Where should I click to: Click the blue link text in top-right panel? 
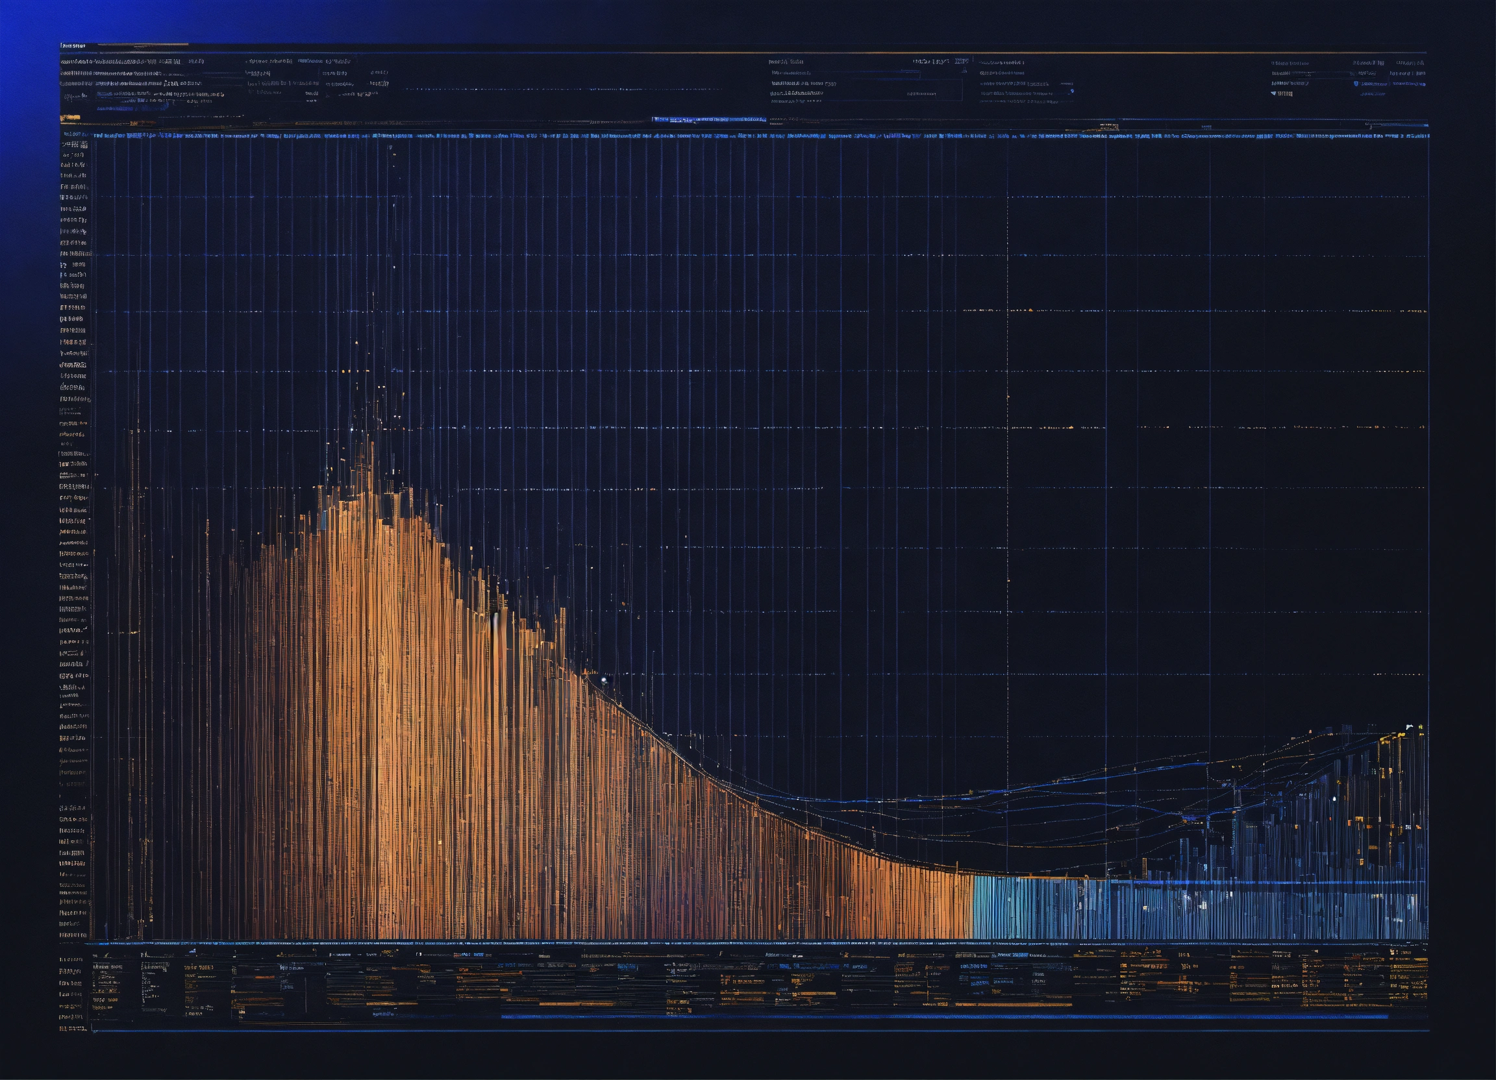(1408, 84)
